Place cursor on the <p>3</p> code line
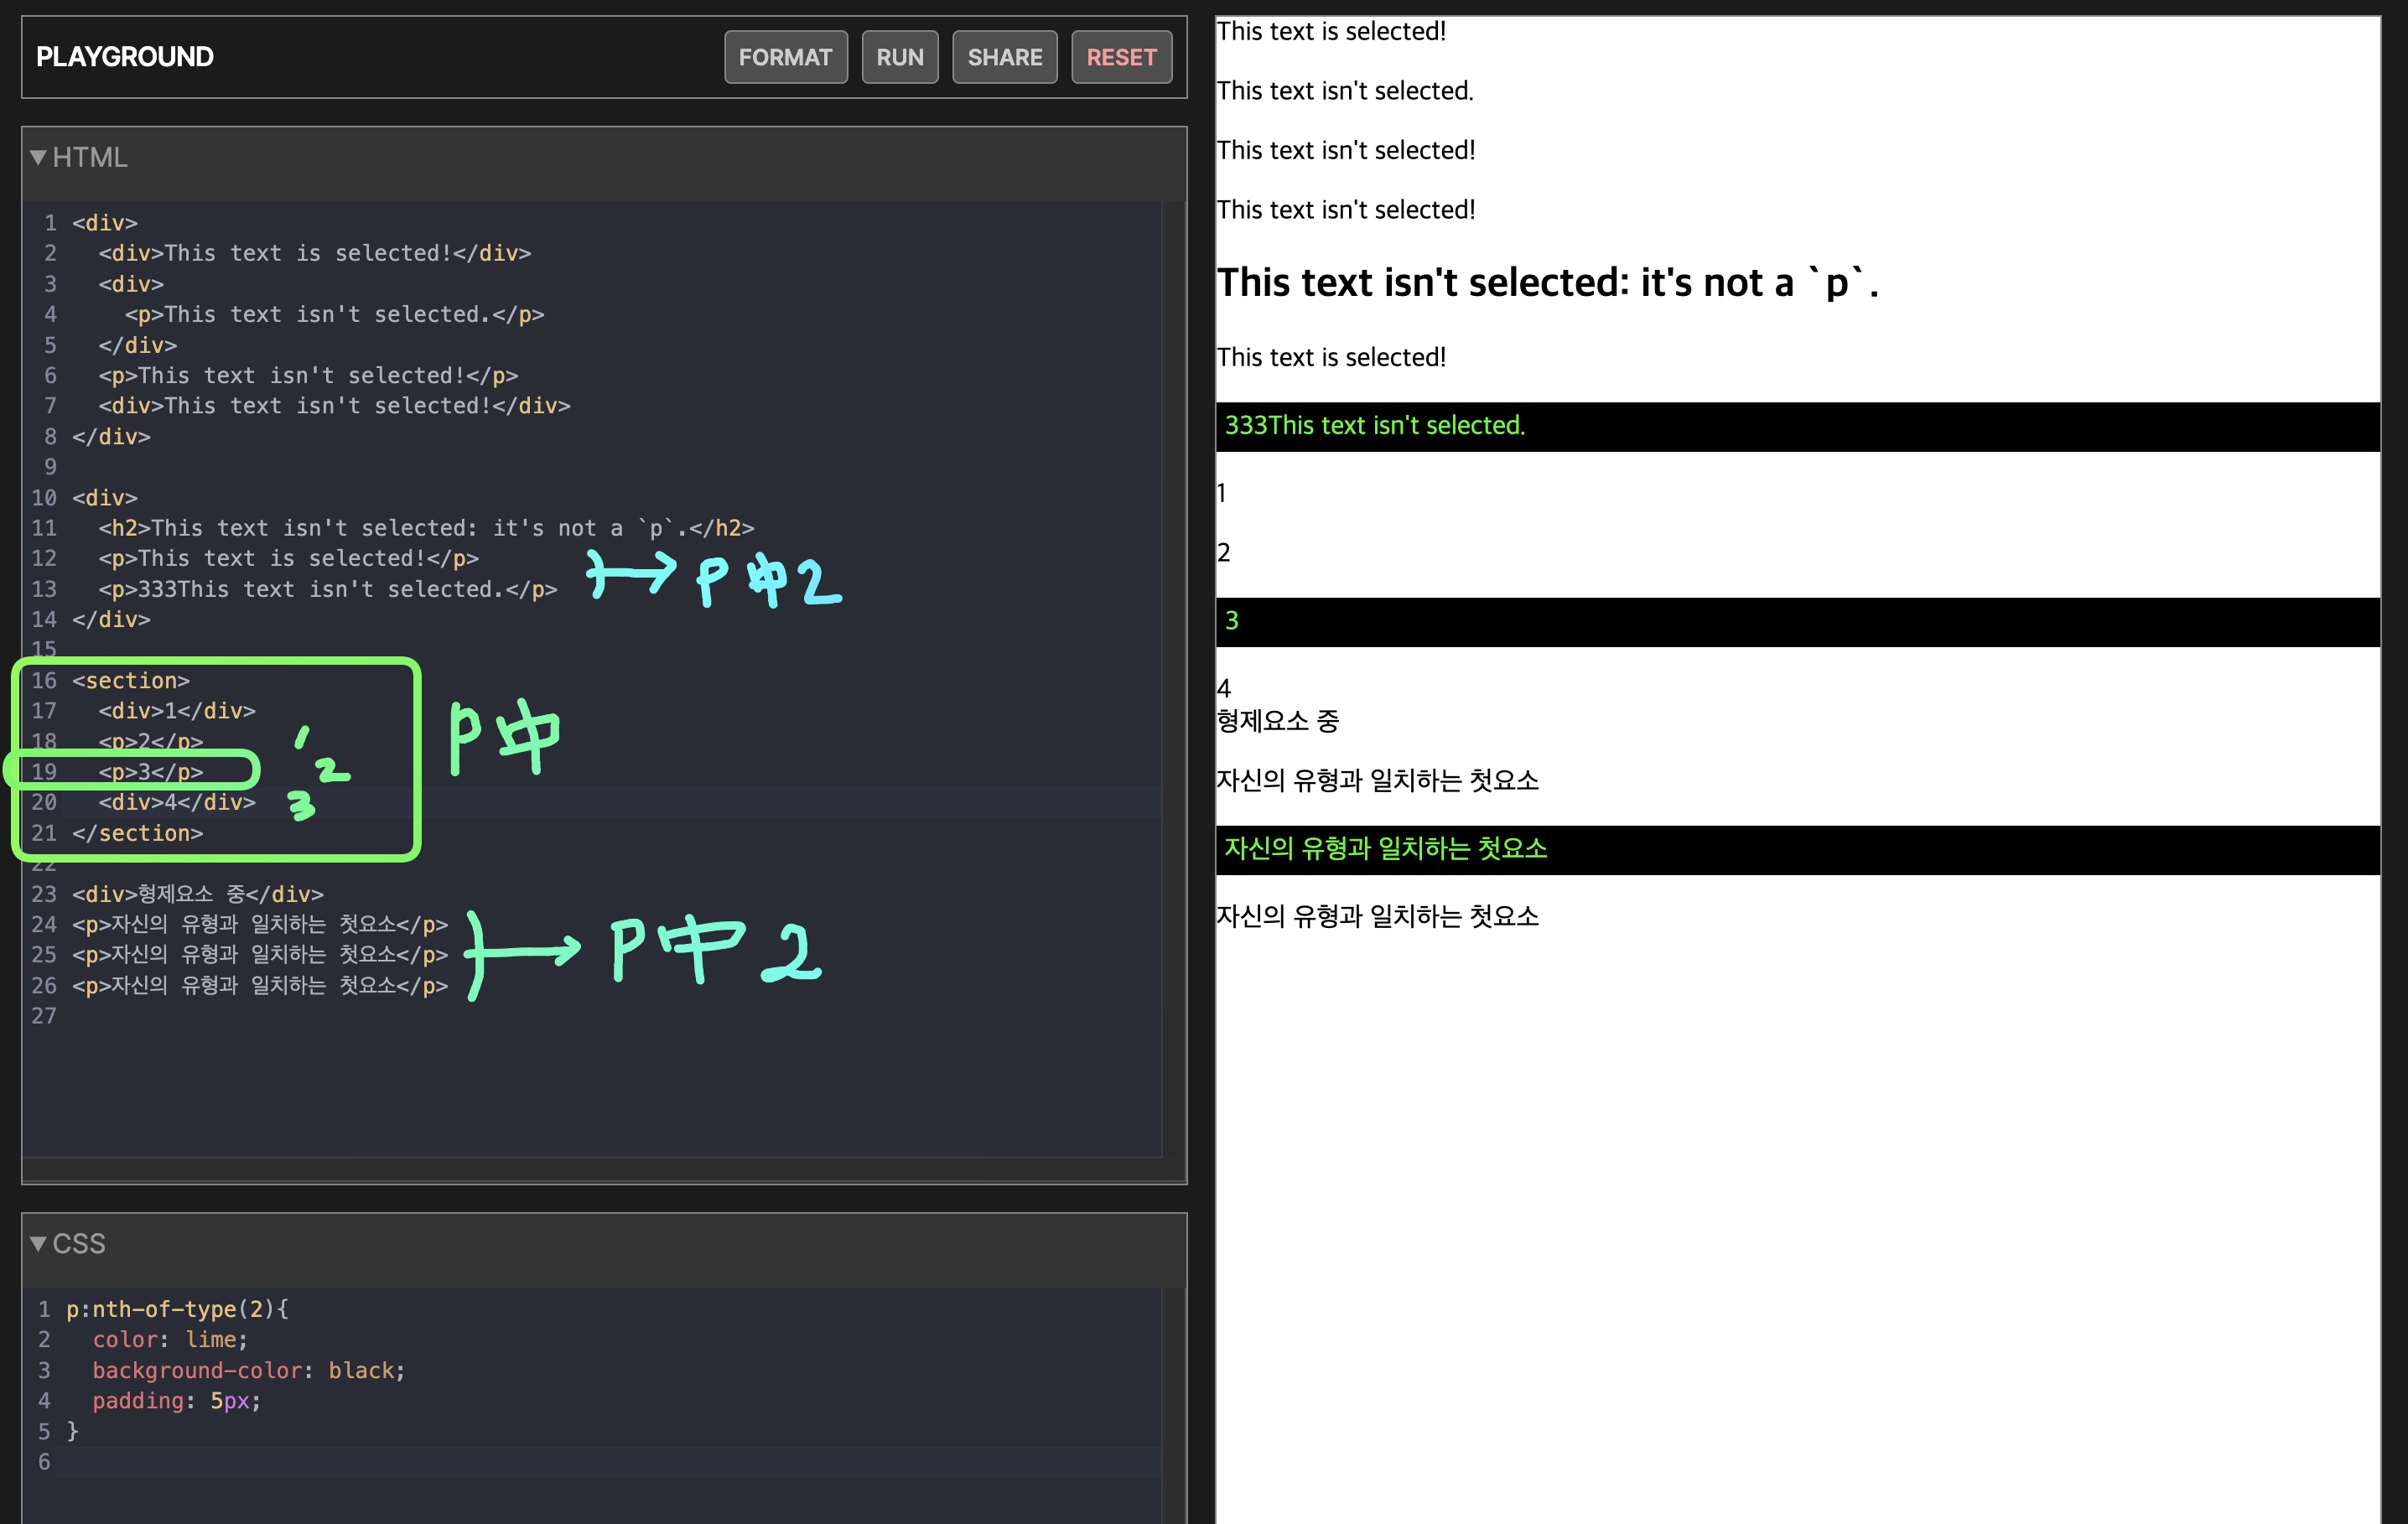2408x1524 pixels. point(150,772)
